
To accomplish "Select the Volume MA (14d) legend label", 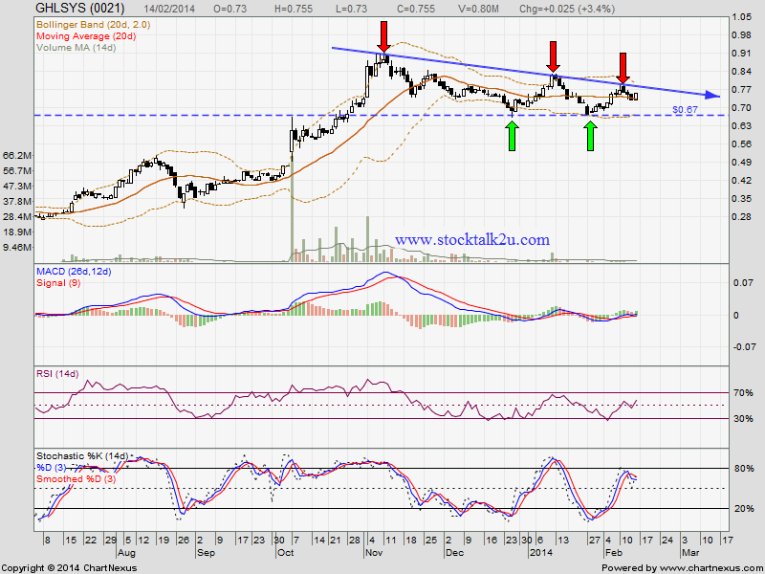I will tap(76, 48).
